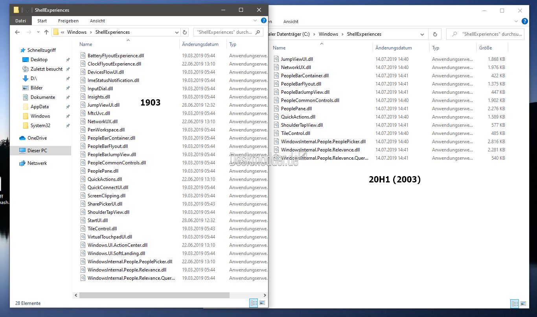Screen dimensions: 537x317
Task: Click the Back arrow in the 1903 window
Action: (x=17, y=32)
